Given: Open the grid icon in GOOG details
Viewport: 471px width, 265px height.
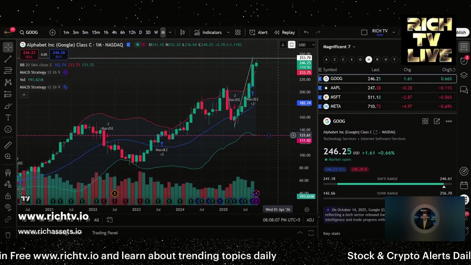Looking at the screenshot, I should [425, 121].
